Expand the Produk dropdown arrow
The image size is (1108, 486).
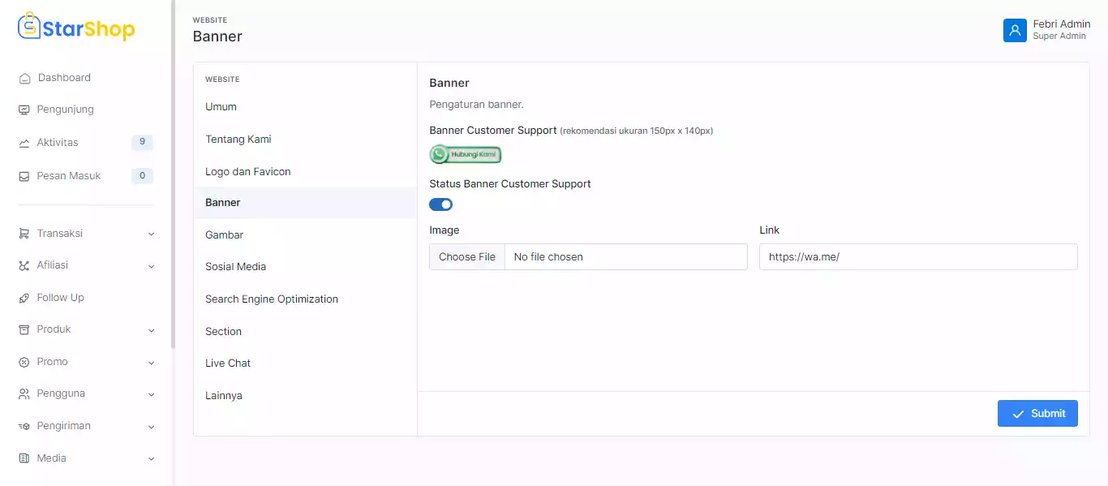[151, 330]
